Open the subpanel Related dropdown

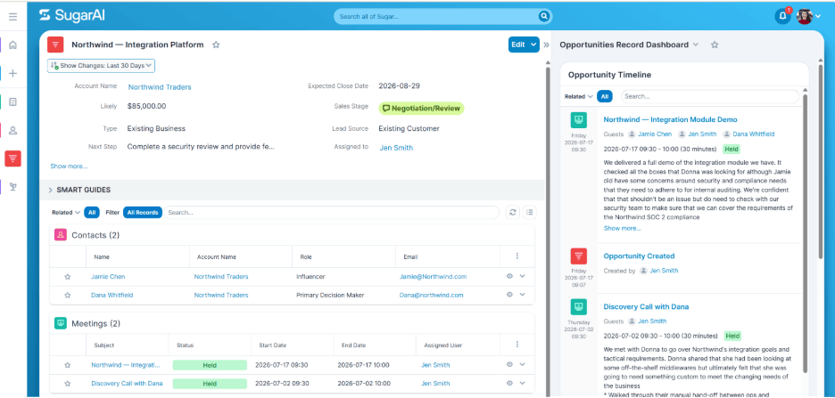click(x=66, y=213)
